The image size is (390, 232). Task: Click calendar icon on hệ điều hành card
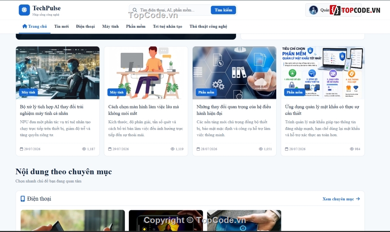(x=198, y=149)
